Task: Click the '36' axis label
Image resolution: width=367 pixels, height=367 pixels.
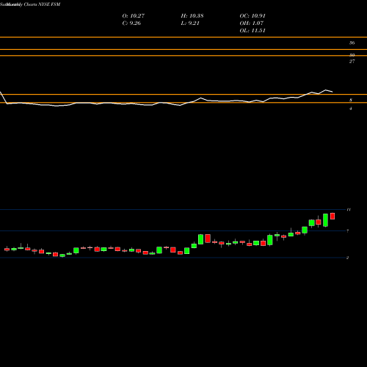Action: click(x=352, y=43)
